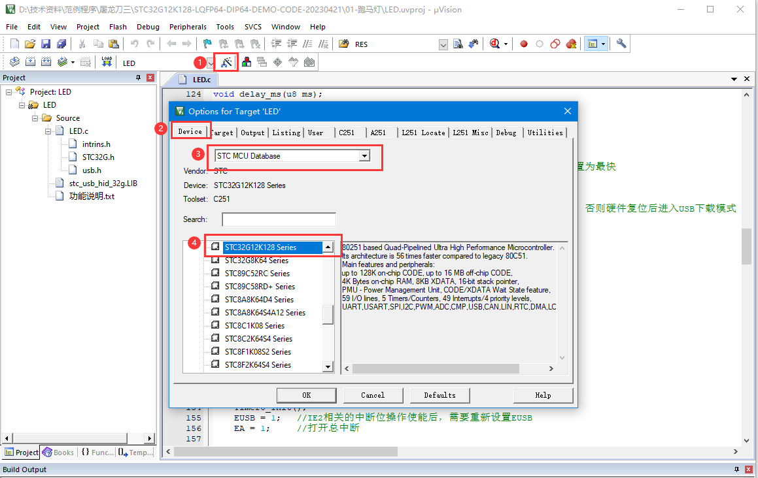This screenshot has height=478, width=758.
Task: Collapse the Source group in tree
Action: point(35,118)
